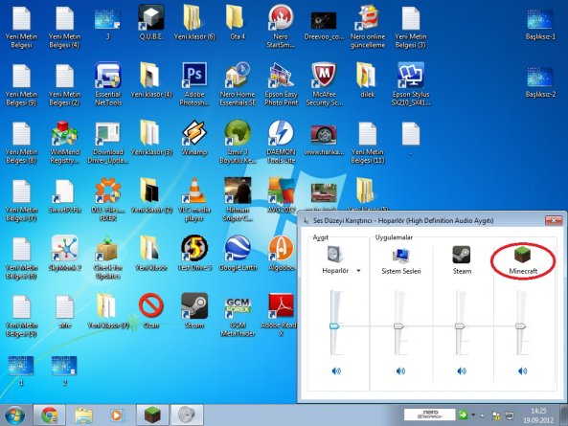The image size is (568, 426).
Task: Mute the Sistem Sesleri volume
Action: [400, 370]
